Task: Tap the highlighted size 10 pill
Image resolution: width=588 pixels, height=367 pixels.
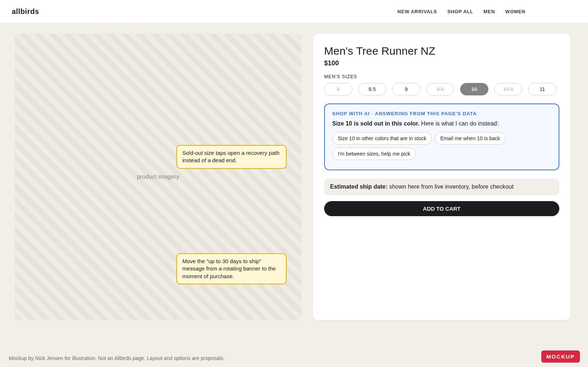Action: [x=474, y=89]
